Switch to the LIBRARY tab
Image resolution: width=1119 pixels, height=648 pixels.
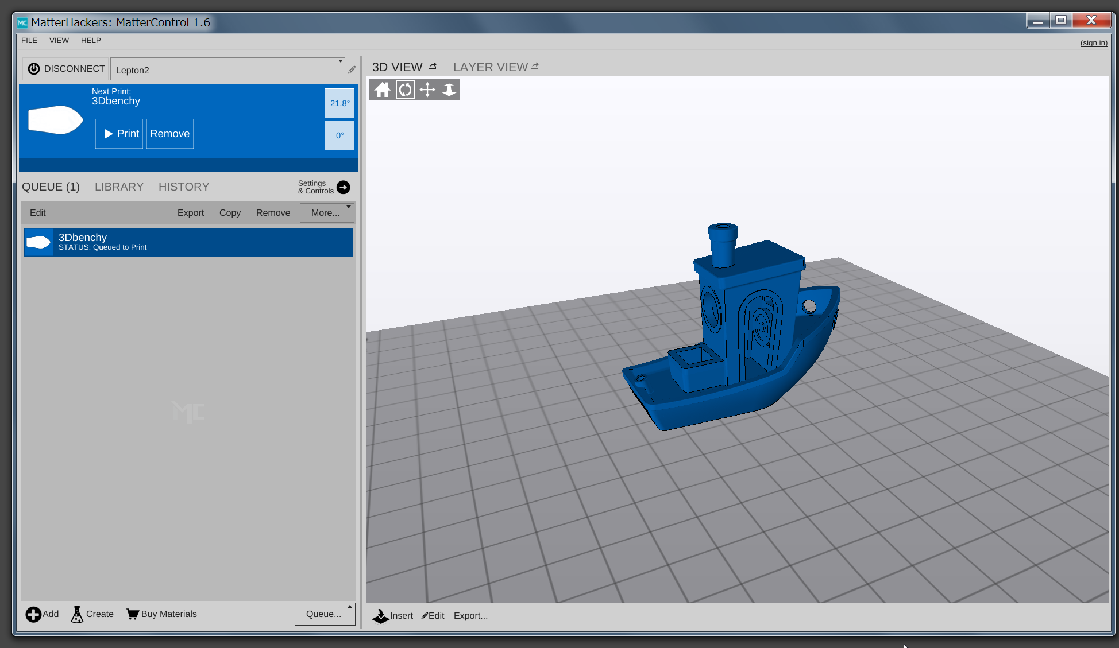click(119, 187)
